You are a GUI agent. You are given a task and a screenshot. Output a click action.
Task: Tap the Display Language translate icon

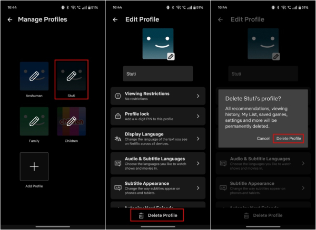118,139
